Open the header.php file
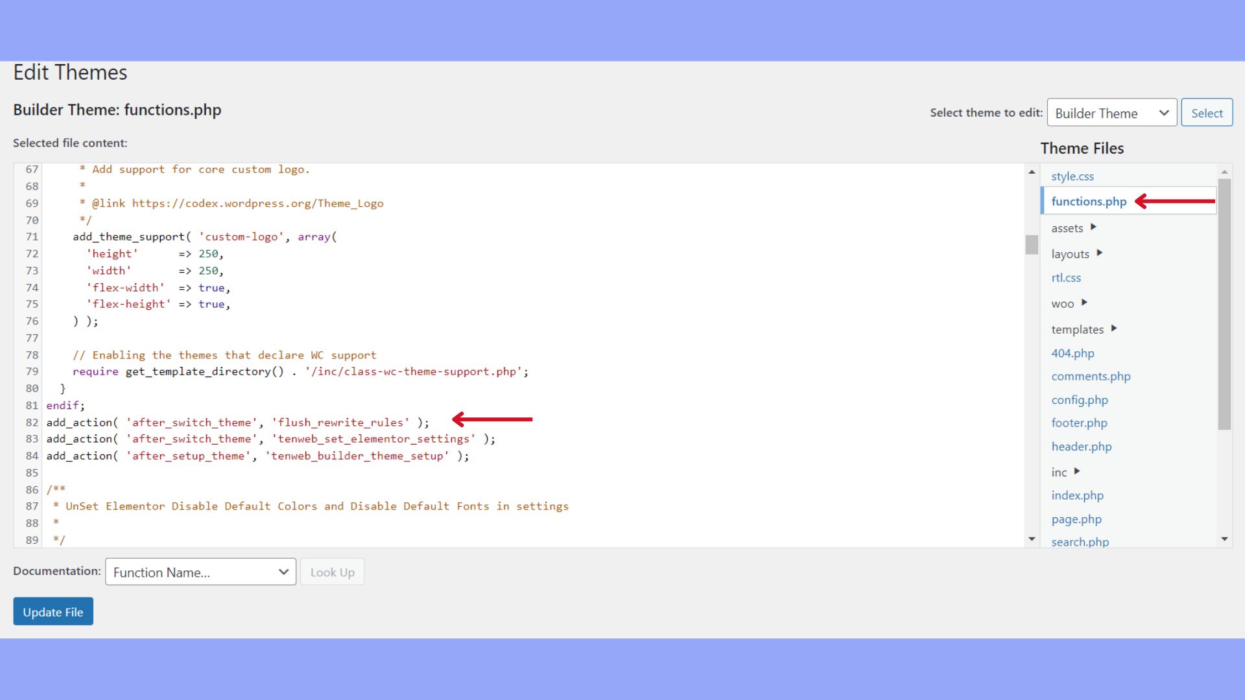This screenshot has width=1245, height=700. 1081,446
